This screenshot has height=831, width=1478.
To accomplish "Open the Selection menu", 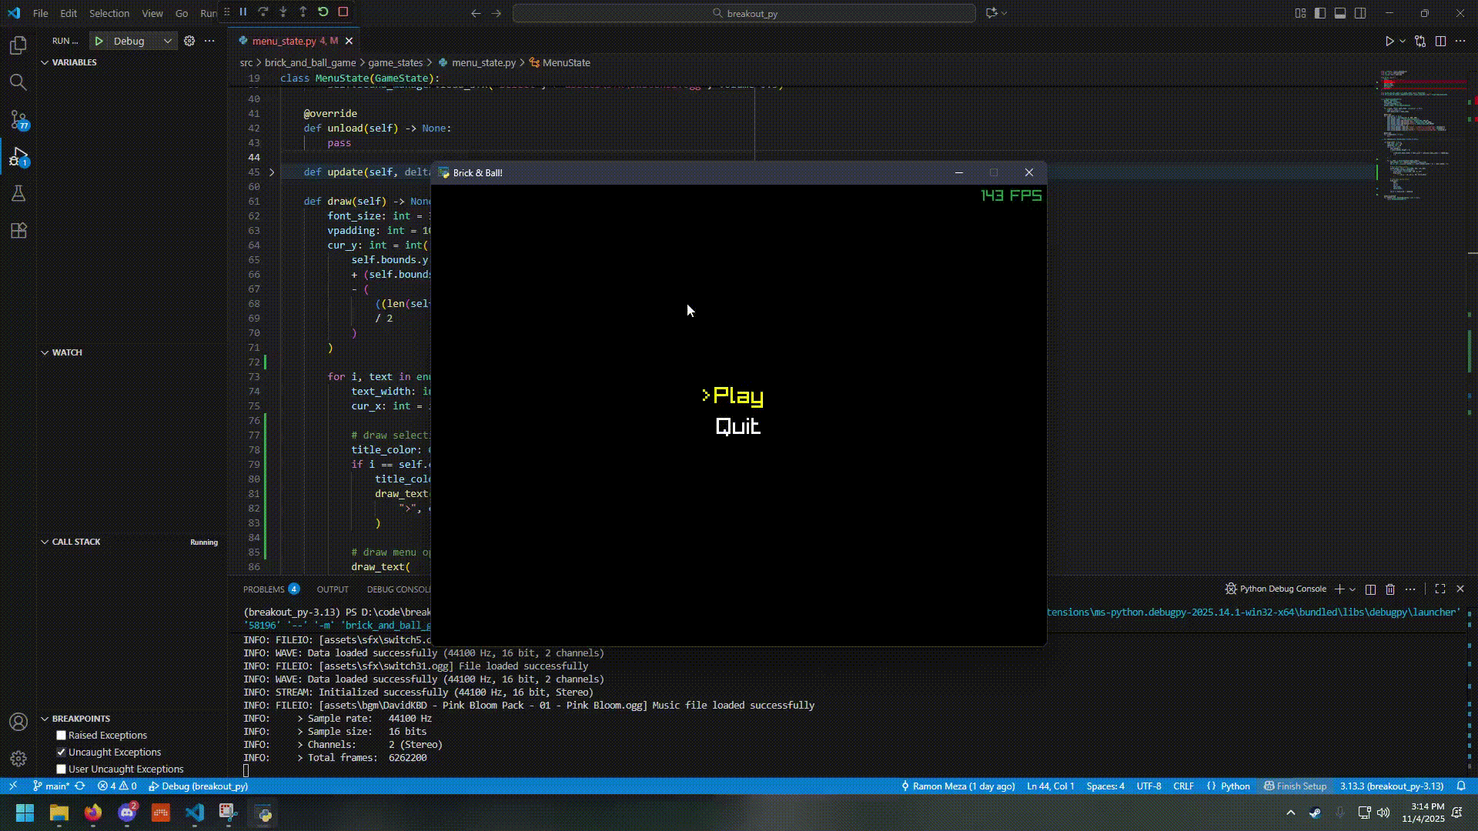I will (109, 13).
